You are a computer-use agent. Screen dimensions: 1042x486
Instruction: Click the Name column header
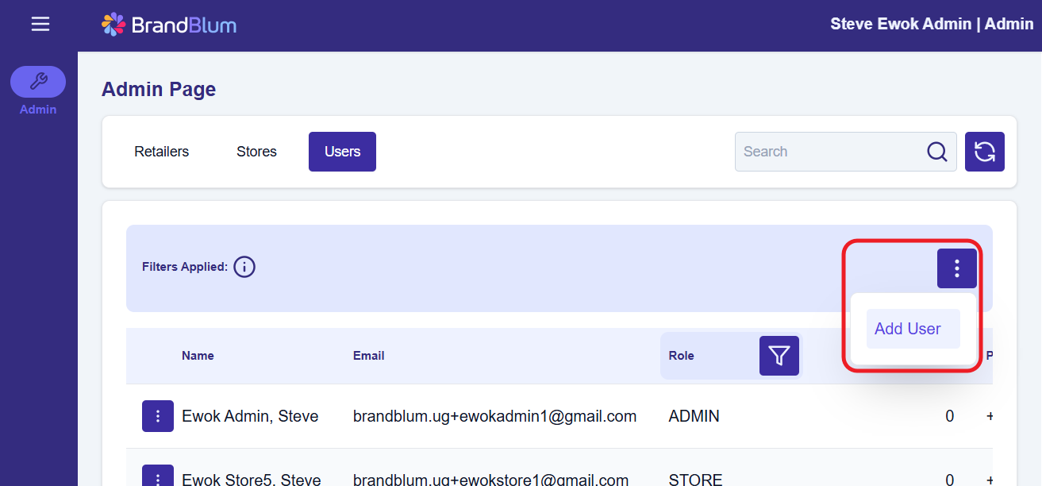[x=198, y=356]
